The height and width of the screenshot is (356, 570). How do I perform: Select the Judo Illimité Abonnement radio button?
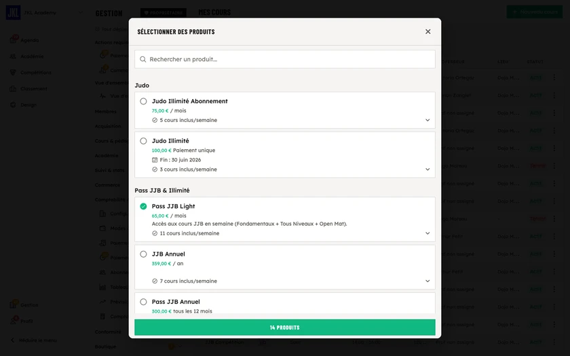tap(144, 101)
